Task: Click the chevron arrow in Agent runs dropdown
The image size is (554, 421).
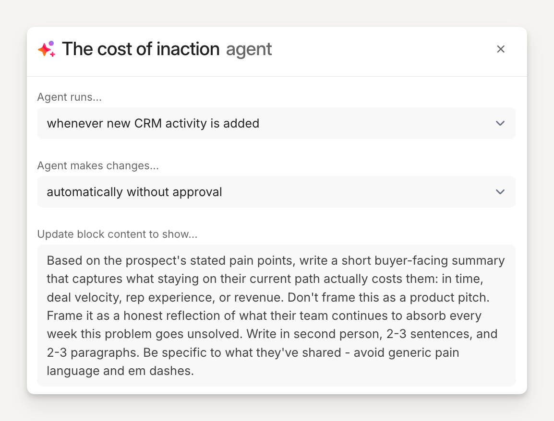Action: [x=500, y=123]
